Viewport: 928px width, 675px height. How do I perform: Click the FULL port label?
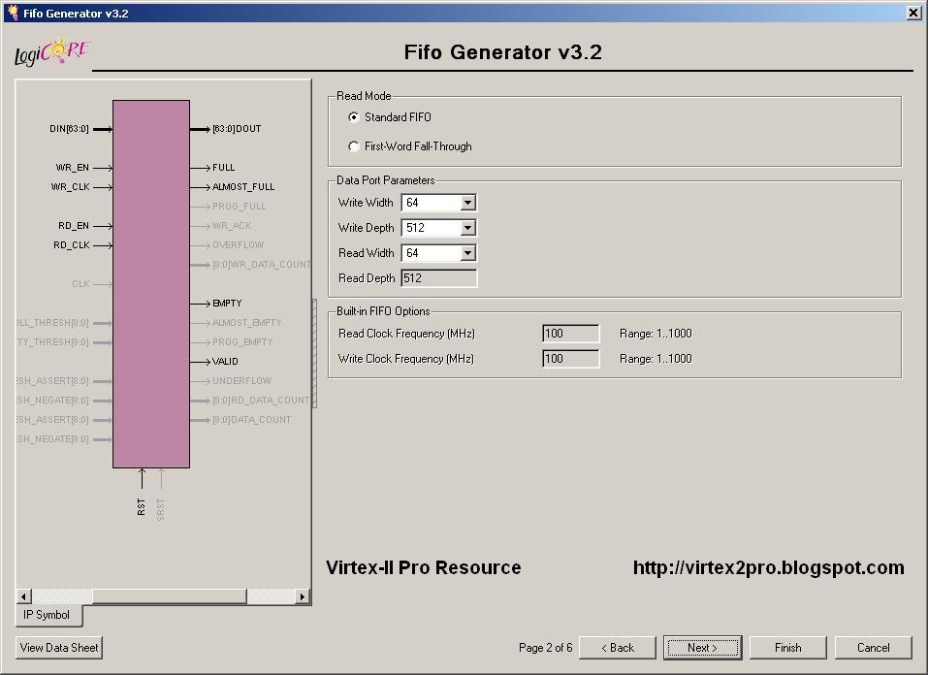click(x=224, y=168)
